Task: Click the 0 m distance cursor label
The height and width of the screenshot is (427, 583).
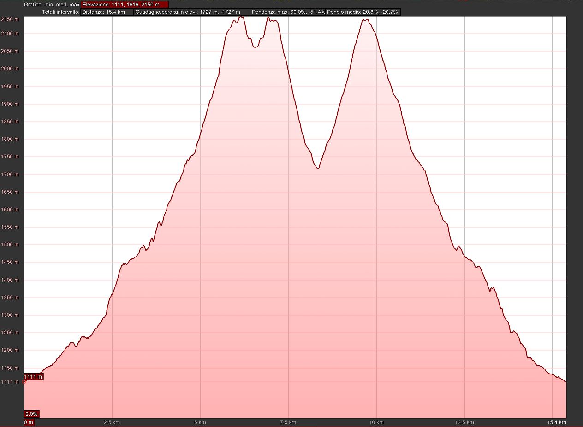Action: click(29, 422)
